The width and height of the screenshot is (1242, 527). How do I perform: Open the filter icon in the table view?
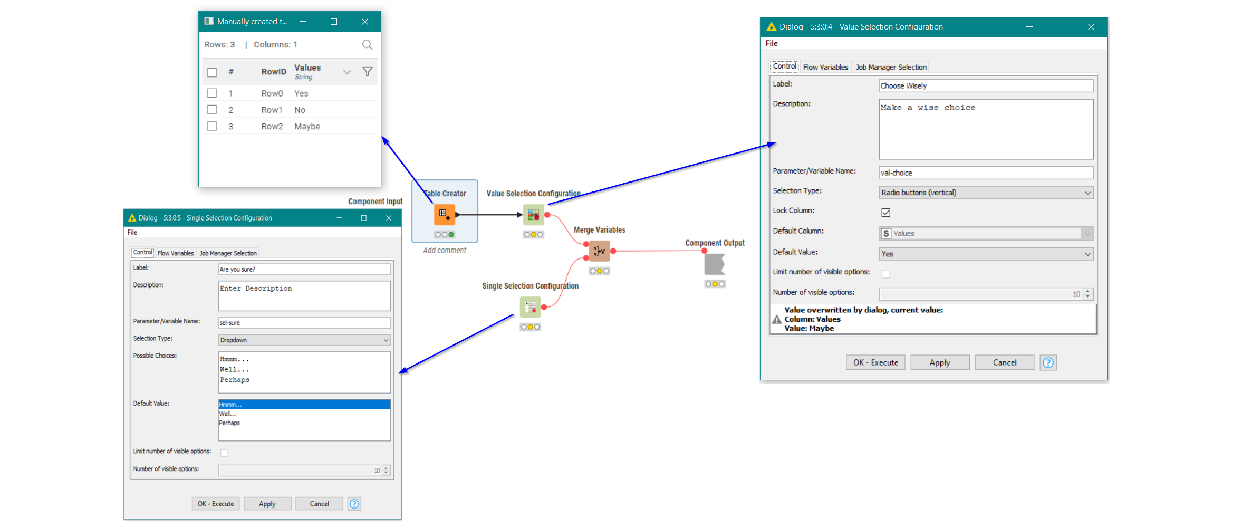point(368,72)
